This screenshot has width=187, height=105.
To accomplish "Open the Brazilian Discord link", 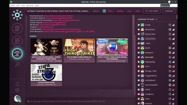I will pyautogui.click(x=59, y=16).
